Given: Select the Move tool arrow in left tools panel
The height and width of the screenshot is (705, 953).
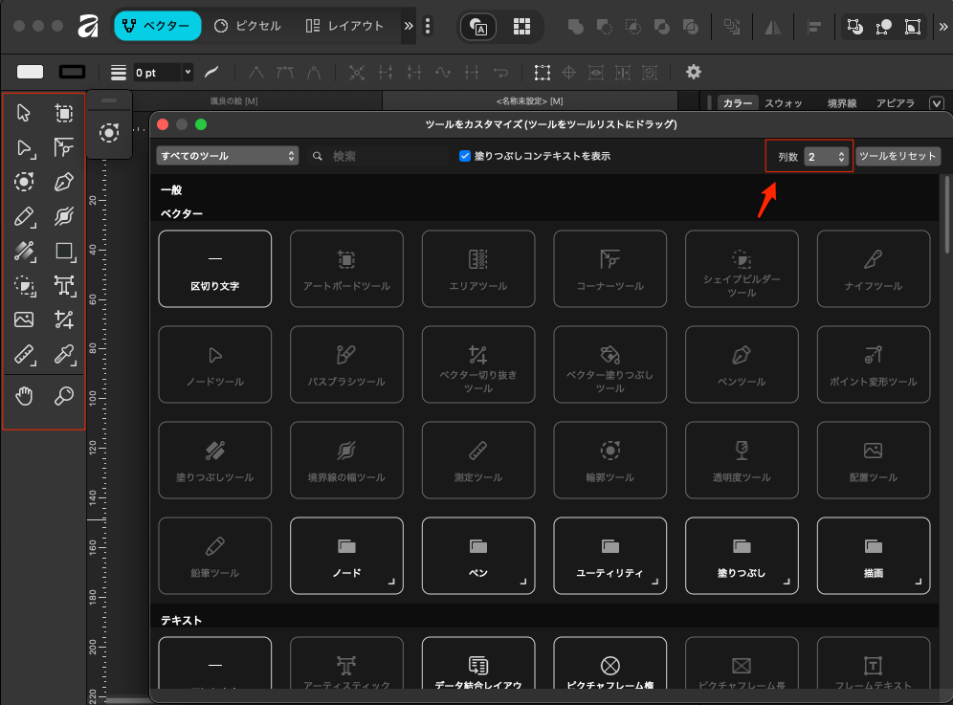Looking at the screenshot, I should pos(24,113).
